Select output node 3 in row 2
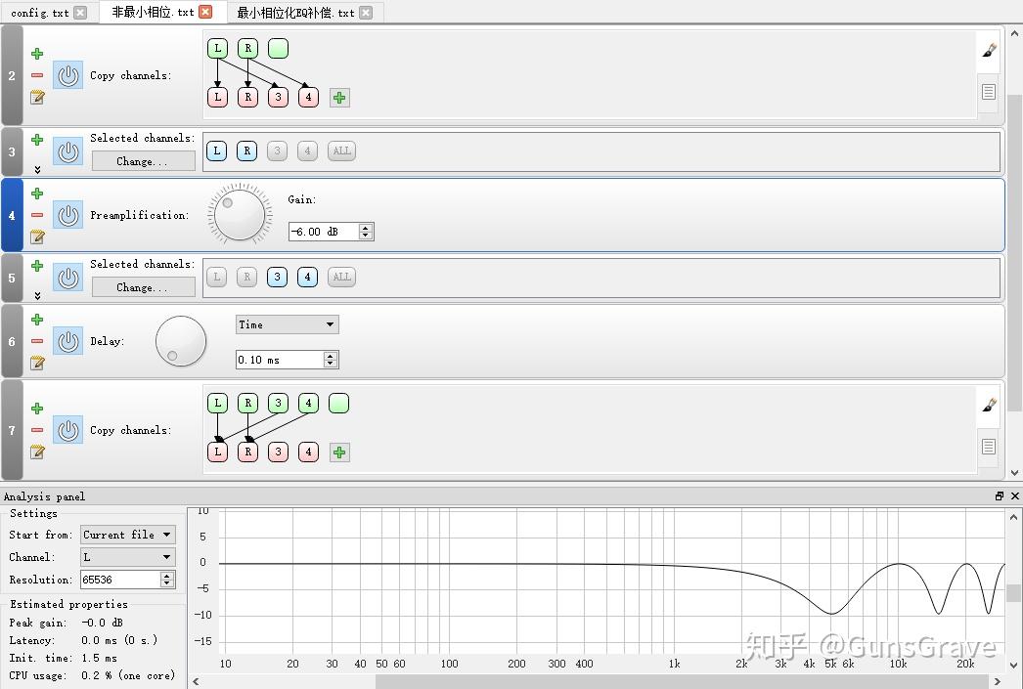 [x=278, y=97]
